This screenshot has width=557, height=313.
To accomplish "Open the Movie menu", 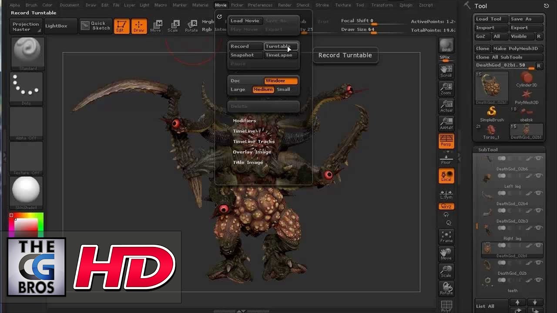I will click(221, 5).
